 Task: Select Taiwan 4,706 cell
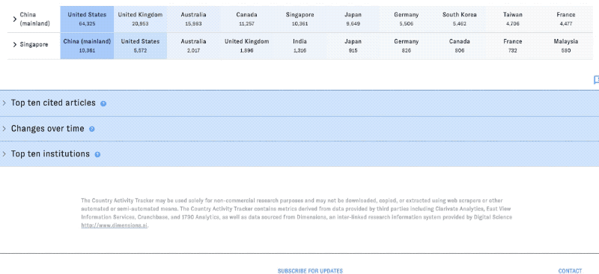point(513,19)
